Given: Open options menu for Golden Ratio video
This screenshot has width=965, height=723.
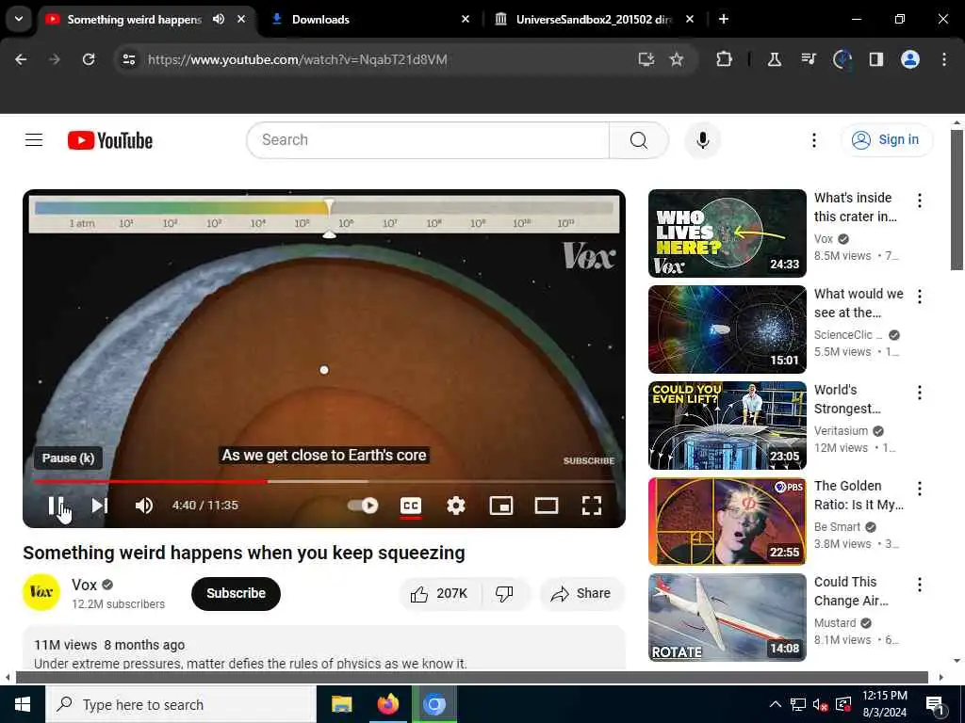Looking at the screenshot, I should click(x=920, y=489).
